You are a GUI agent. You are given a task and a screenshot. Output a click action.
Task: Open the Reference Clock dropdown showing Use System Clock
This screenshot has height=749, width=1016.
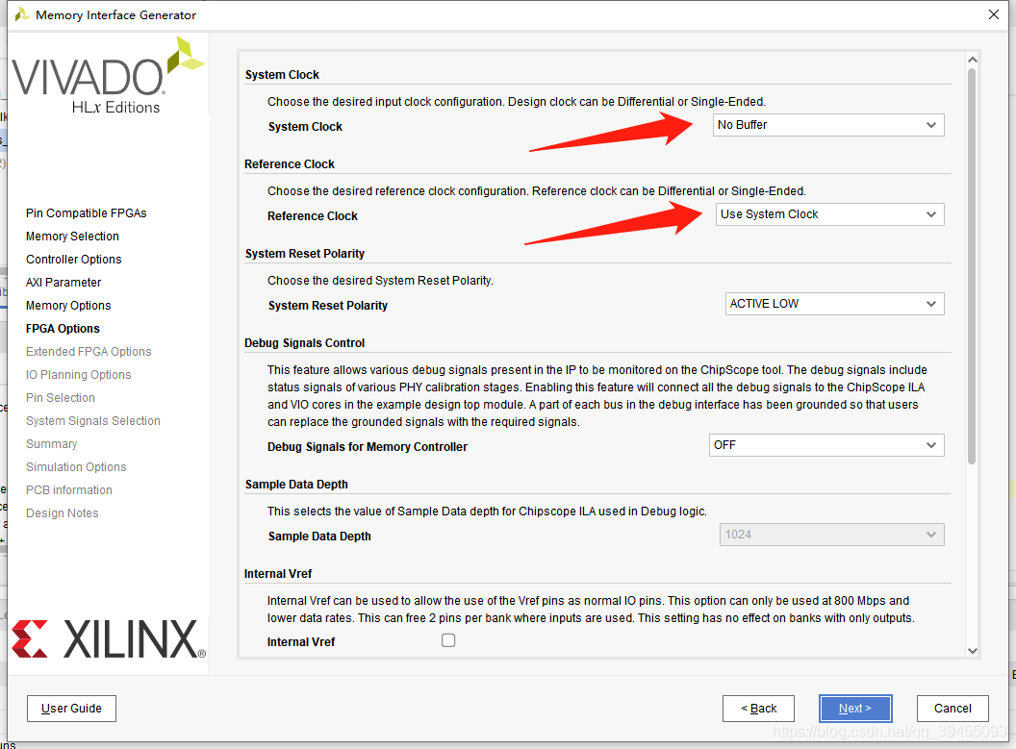point(829,214)
